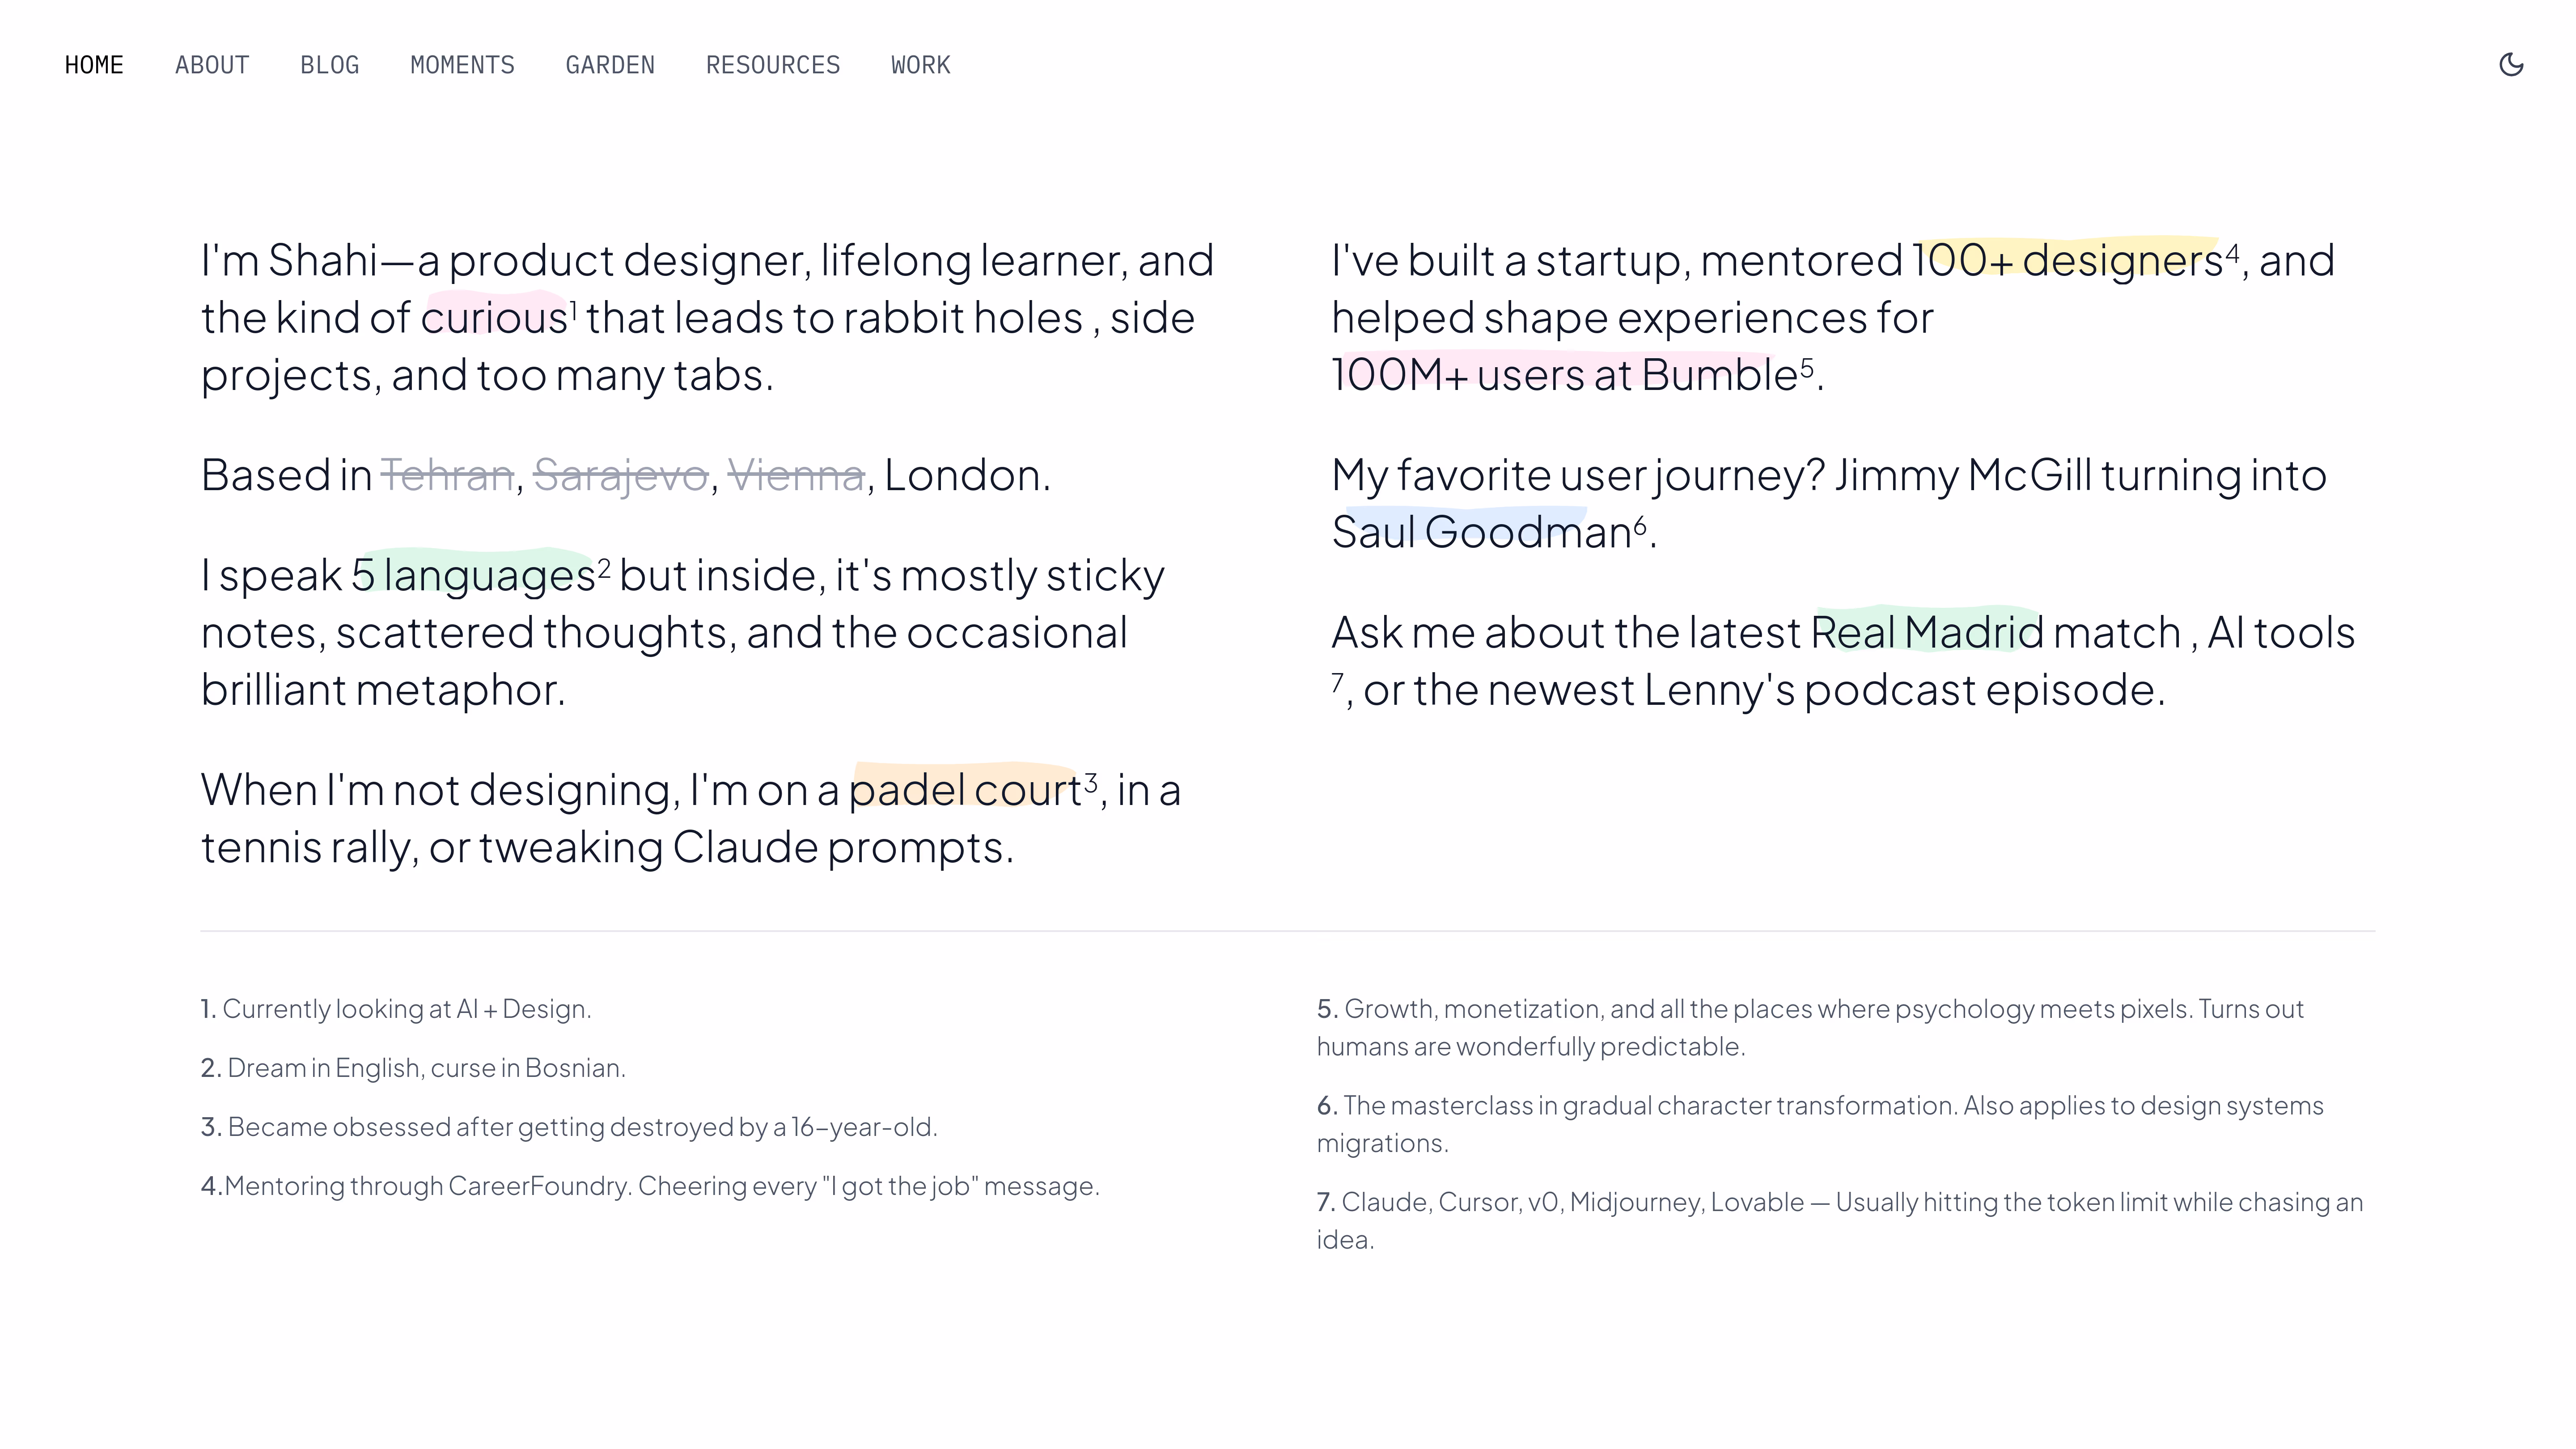This screenshot has width=2576, height=1449.
Task: Click the "Saul Goodman" highlighted name
Action: coord(1482,532)
